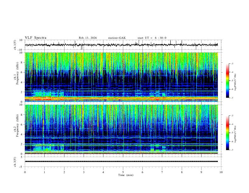Click Time axis tick label "5"
Screen dimensions: 249x193
coord(123,172)
